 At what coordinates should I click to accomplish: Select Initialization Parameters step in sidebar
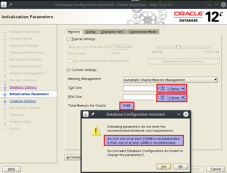click(29, 94)
